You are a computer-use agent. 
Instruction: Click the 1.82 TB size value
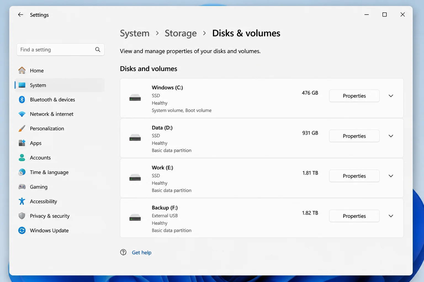310,213
